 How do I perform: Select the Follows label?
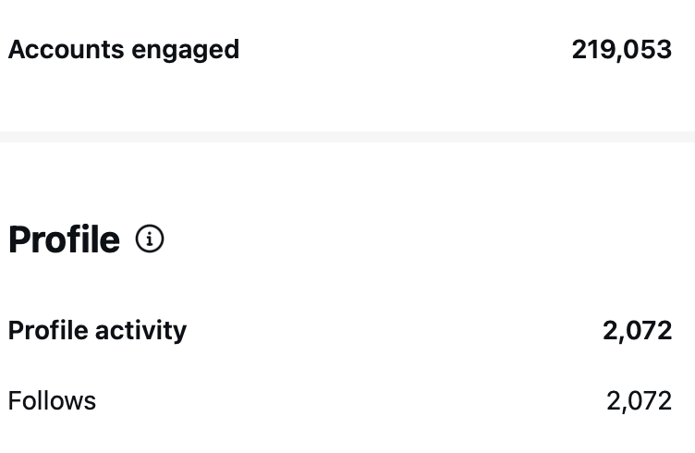52,401
